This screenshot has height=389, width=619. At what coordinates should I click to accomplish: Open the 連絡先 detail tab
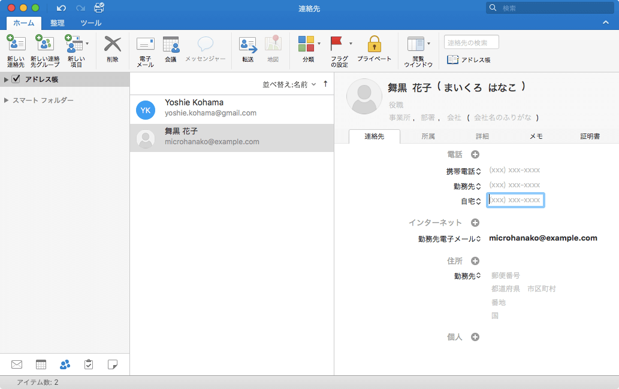(x=375, y=136)
